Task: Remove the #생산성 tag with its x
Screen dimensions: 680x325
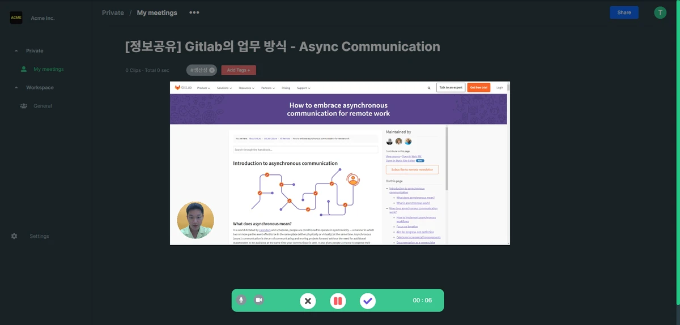Action: [x=212, y=70]
